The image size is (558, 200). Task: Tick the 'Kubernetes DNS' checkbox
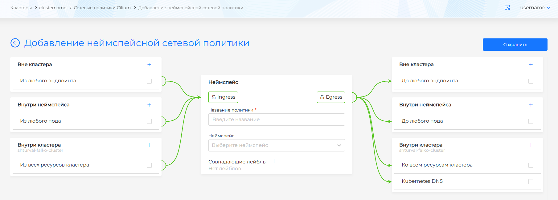(x=531, y=182)
